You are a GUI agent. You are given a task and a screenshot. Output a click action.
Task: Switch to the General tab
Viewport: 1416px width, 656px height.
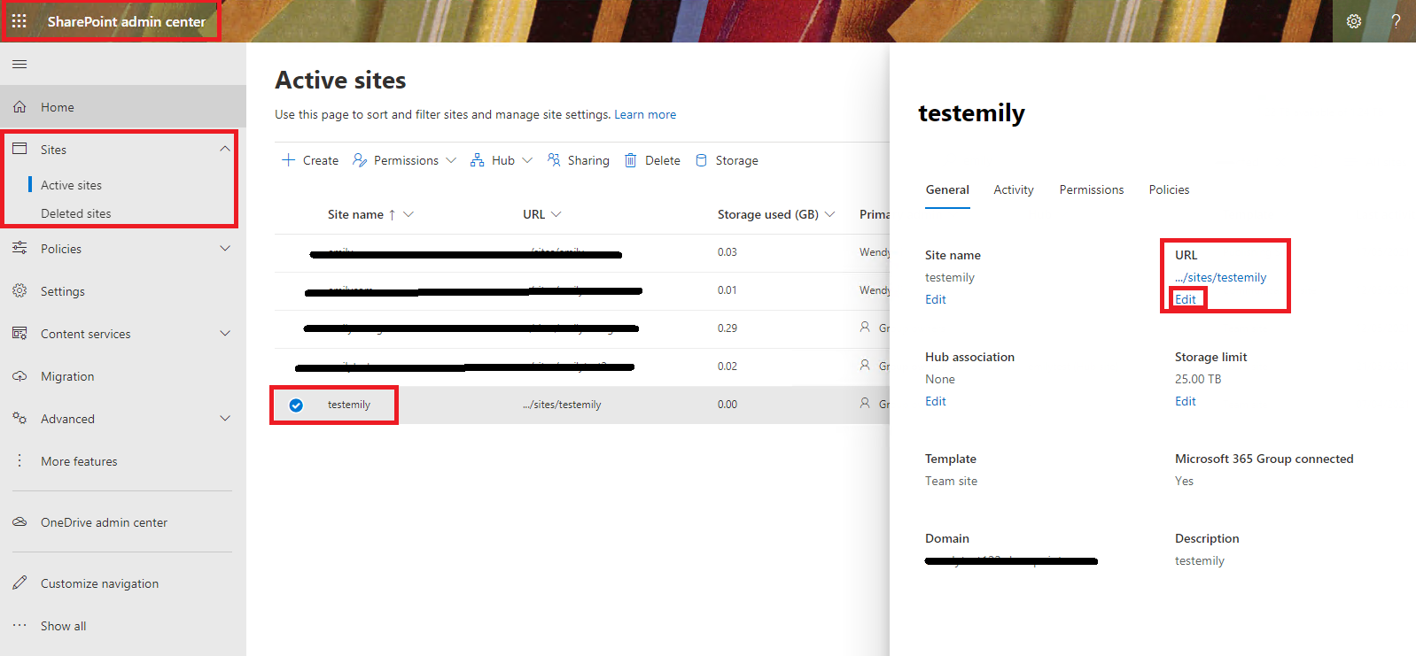[947, 189]
